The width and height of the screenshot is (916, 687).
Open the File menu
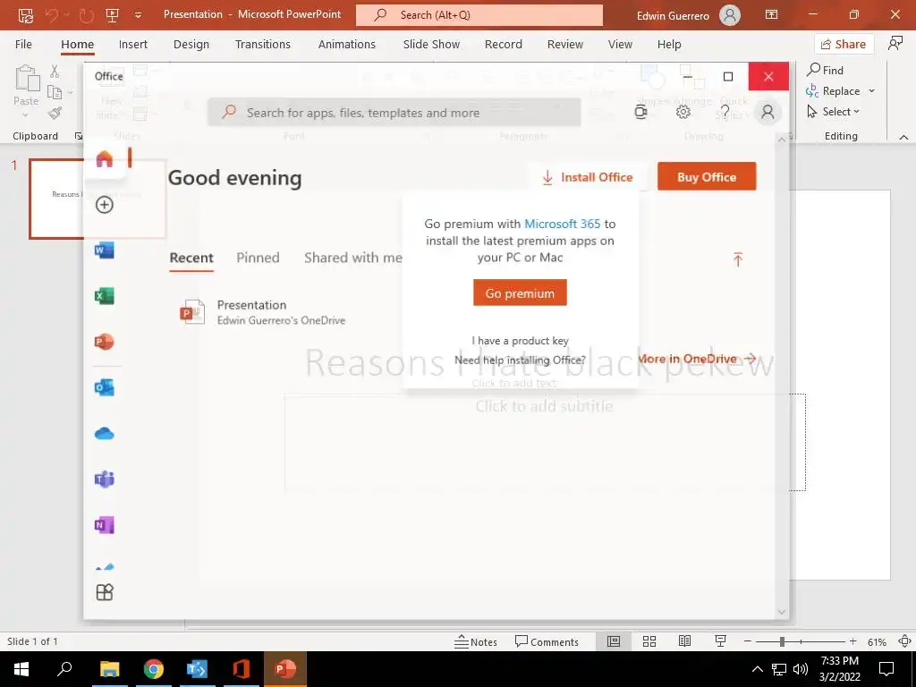[23, 45]
